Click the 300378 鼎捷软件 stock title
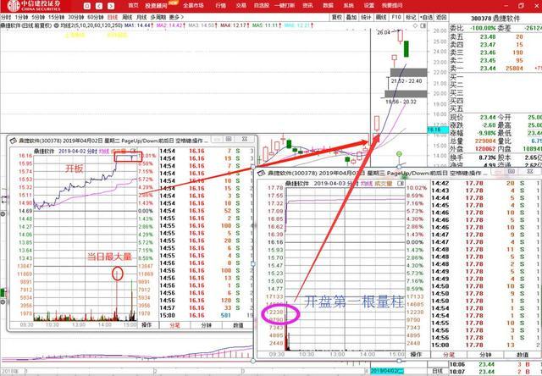Image resolution: width=542 pixels, height=376 pixels. [495, 19]
